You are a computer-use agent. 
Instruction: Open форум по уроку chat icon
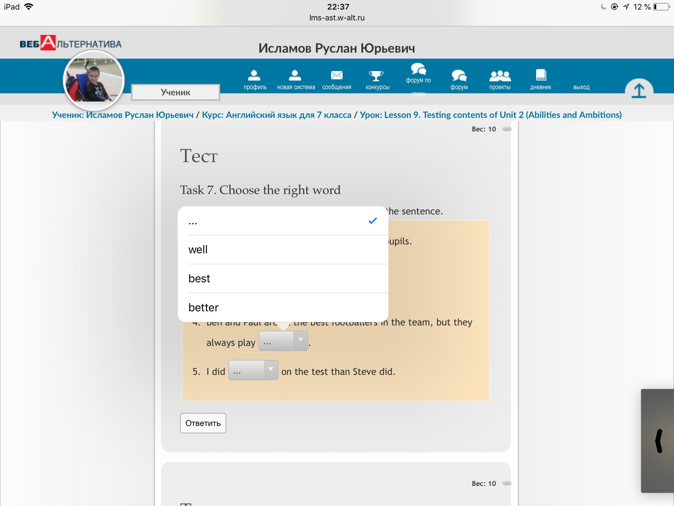418,69
